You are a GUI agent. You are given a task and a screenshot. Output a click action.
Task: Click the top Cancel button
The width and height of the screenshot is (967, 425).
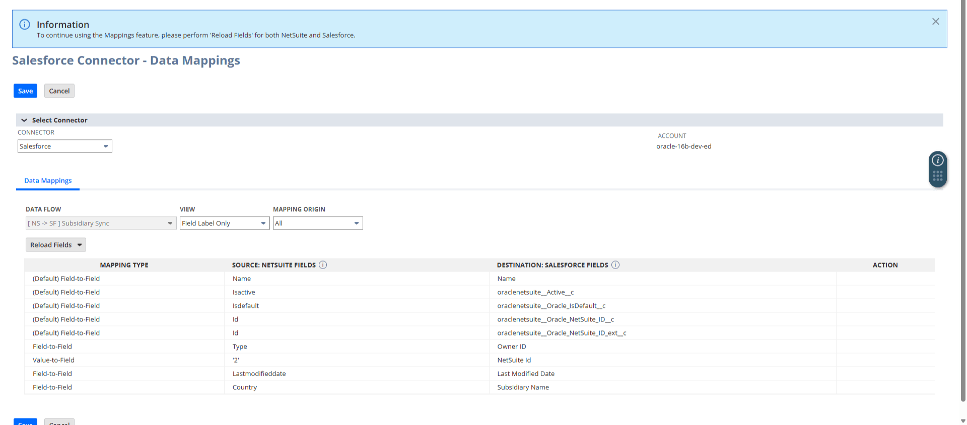[x=59, y=91]
